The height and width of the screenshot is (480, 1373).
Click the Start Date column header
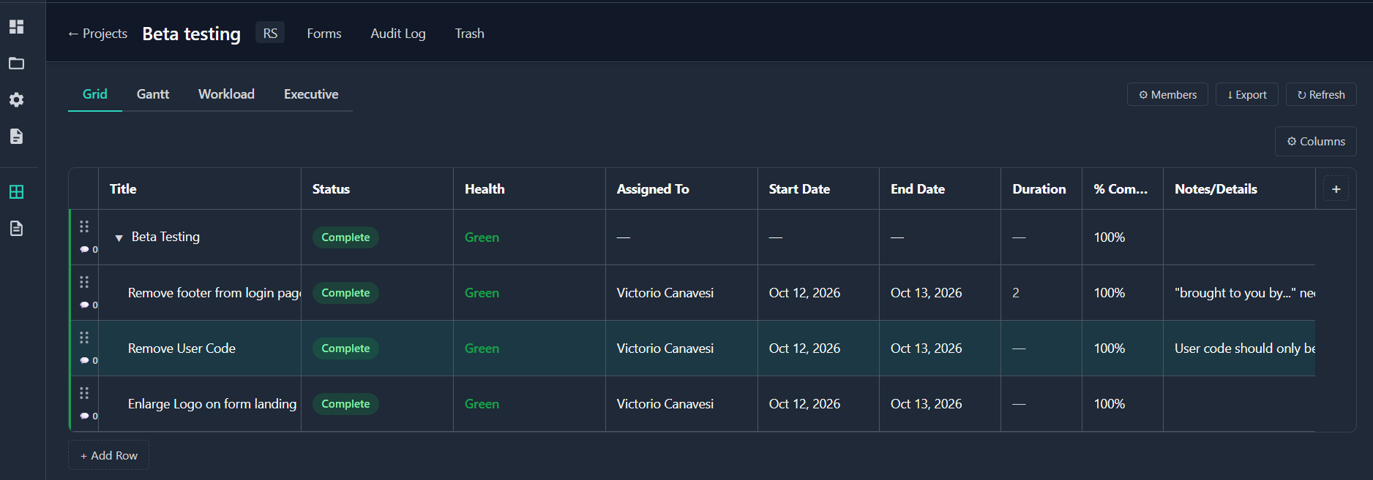pos(818,189)
